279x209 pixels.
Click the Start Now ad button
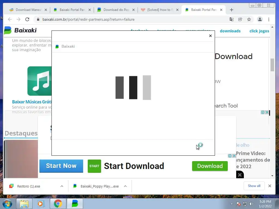click(x=61, y=166)
